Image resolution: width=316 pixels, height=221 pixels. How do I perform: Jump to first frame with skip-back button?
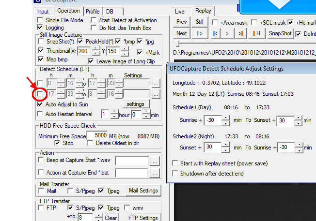click(215, 33)
